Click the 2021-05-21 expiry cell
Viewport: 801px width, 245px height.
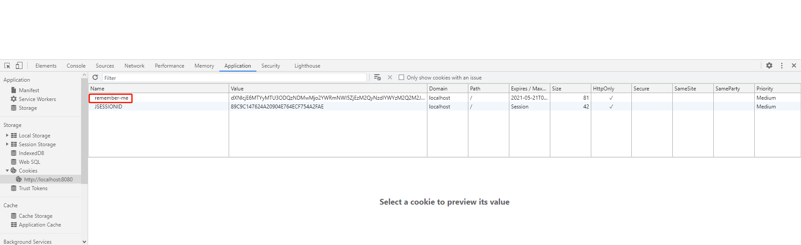tap(529, 97)
